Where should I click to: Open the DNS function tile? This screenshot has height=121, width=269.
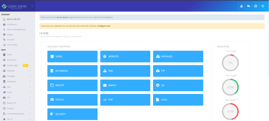tap(125, 71)
